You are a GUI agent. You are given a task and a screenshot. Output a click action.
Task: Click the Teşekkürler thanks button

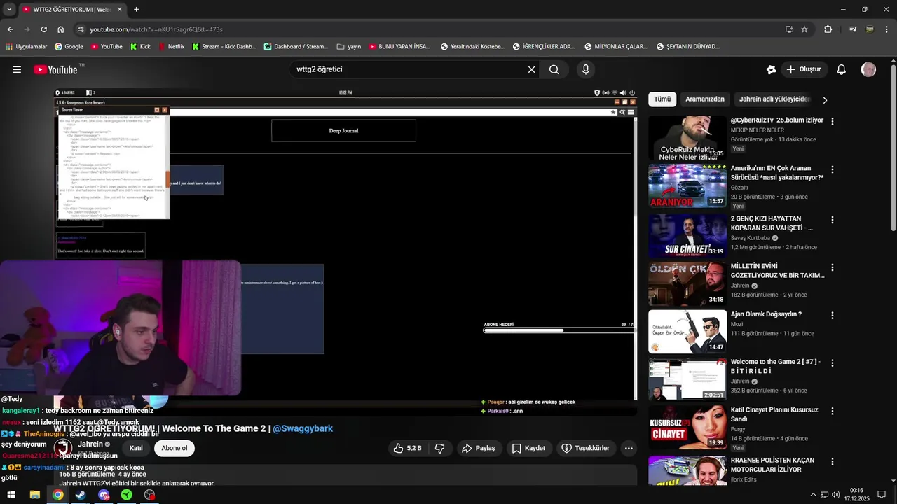click(x=586, y=448)
